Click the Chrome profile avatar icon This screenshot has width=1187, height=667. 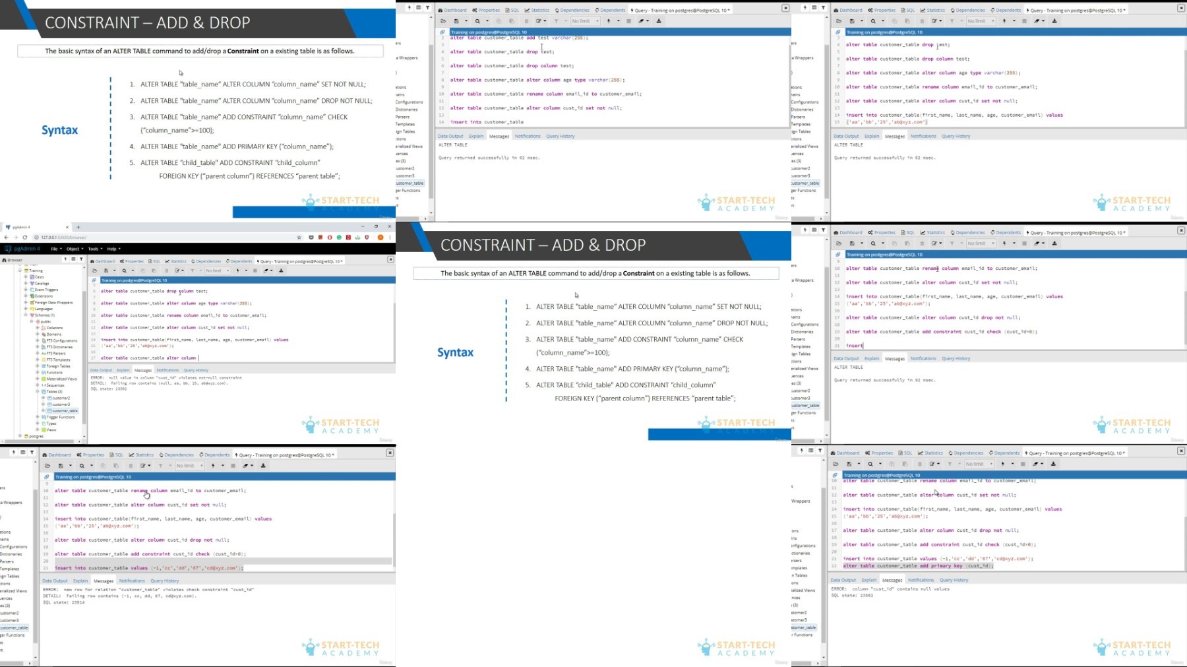click(380, 238)
